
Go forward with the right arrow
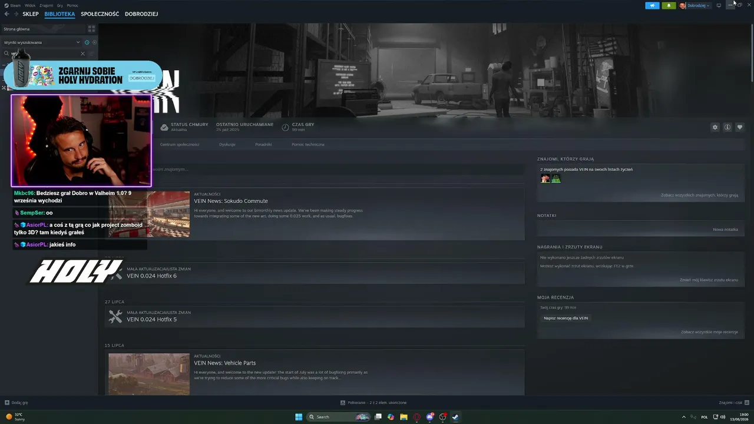[x=15, y=14]
